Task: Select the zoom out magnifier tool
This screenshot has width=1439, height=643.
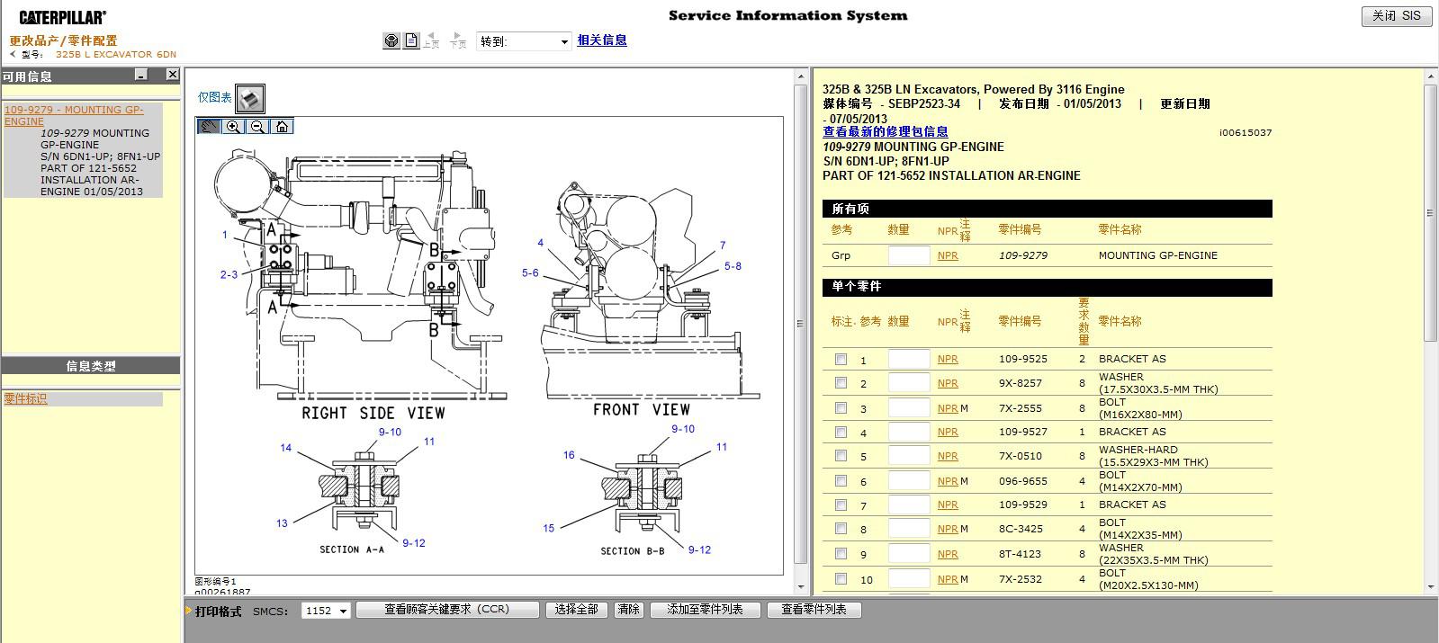Action: (257, 127)
